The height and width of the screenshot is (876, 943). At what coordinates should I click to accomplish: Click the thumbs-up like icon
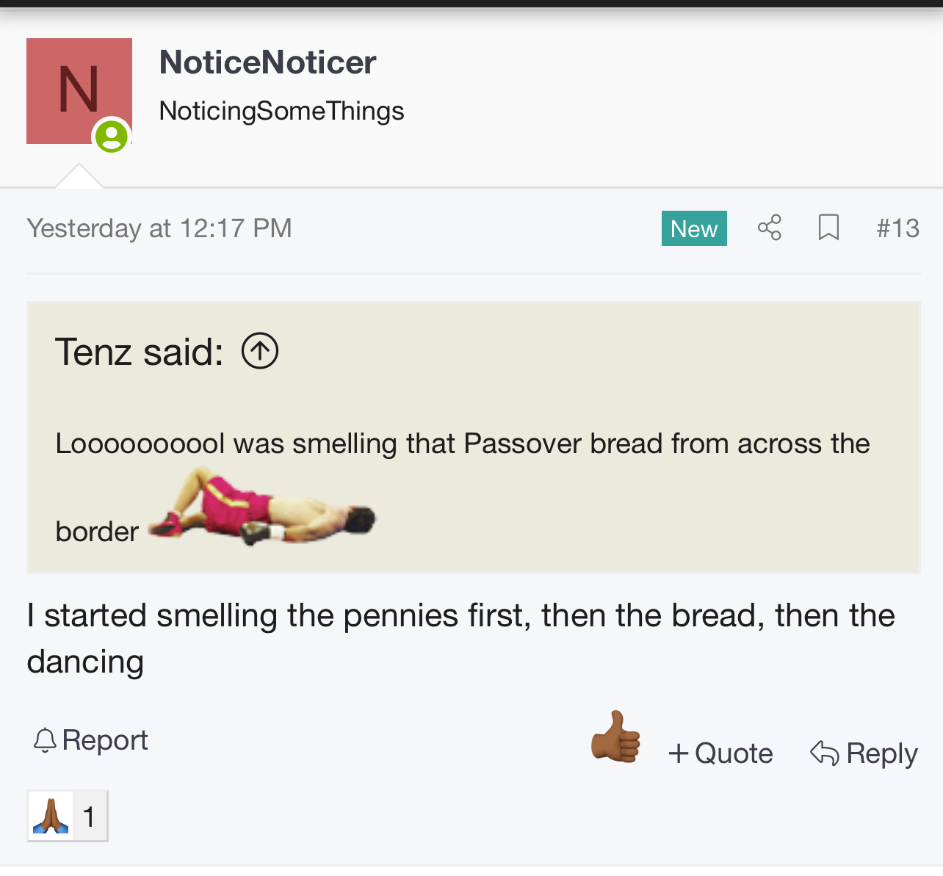click(615, 737)
